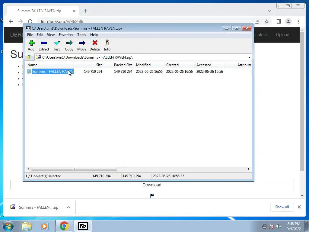Click the horizontal scrollbar thumb in 7-Zip
Image resolution: width=309 pixels, height=232 pixels.
coord(74,169)
